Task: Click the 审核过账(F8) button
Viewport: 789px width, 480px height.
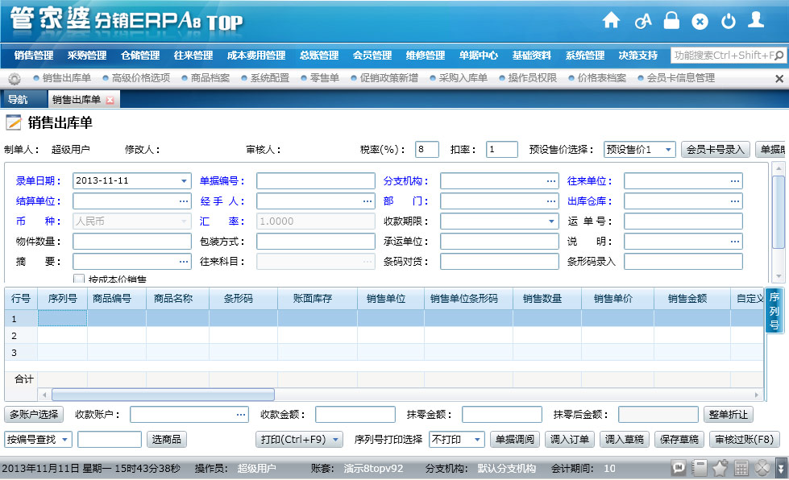Action: pos(744,440)
